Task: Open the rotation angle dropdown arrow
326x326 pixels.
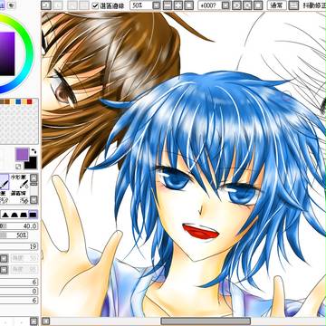Action: [x=225, y=5]
